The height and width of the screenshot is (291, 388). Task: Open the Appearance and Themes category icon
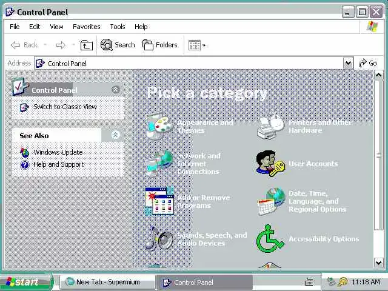click(159, 126)
